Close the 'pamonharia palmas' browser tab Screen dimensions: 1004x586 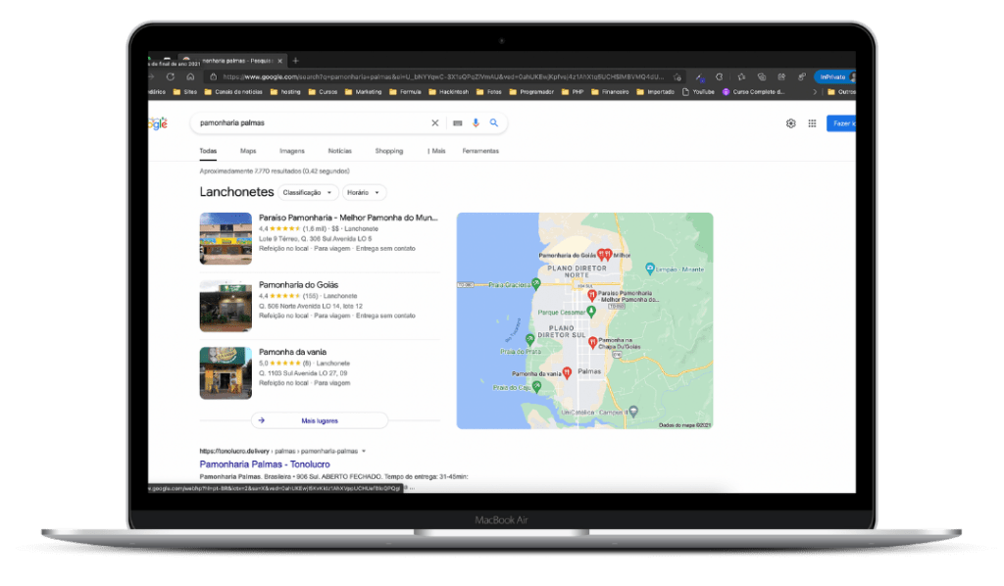(x=279, y=61)
